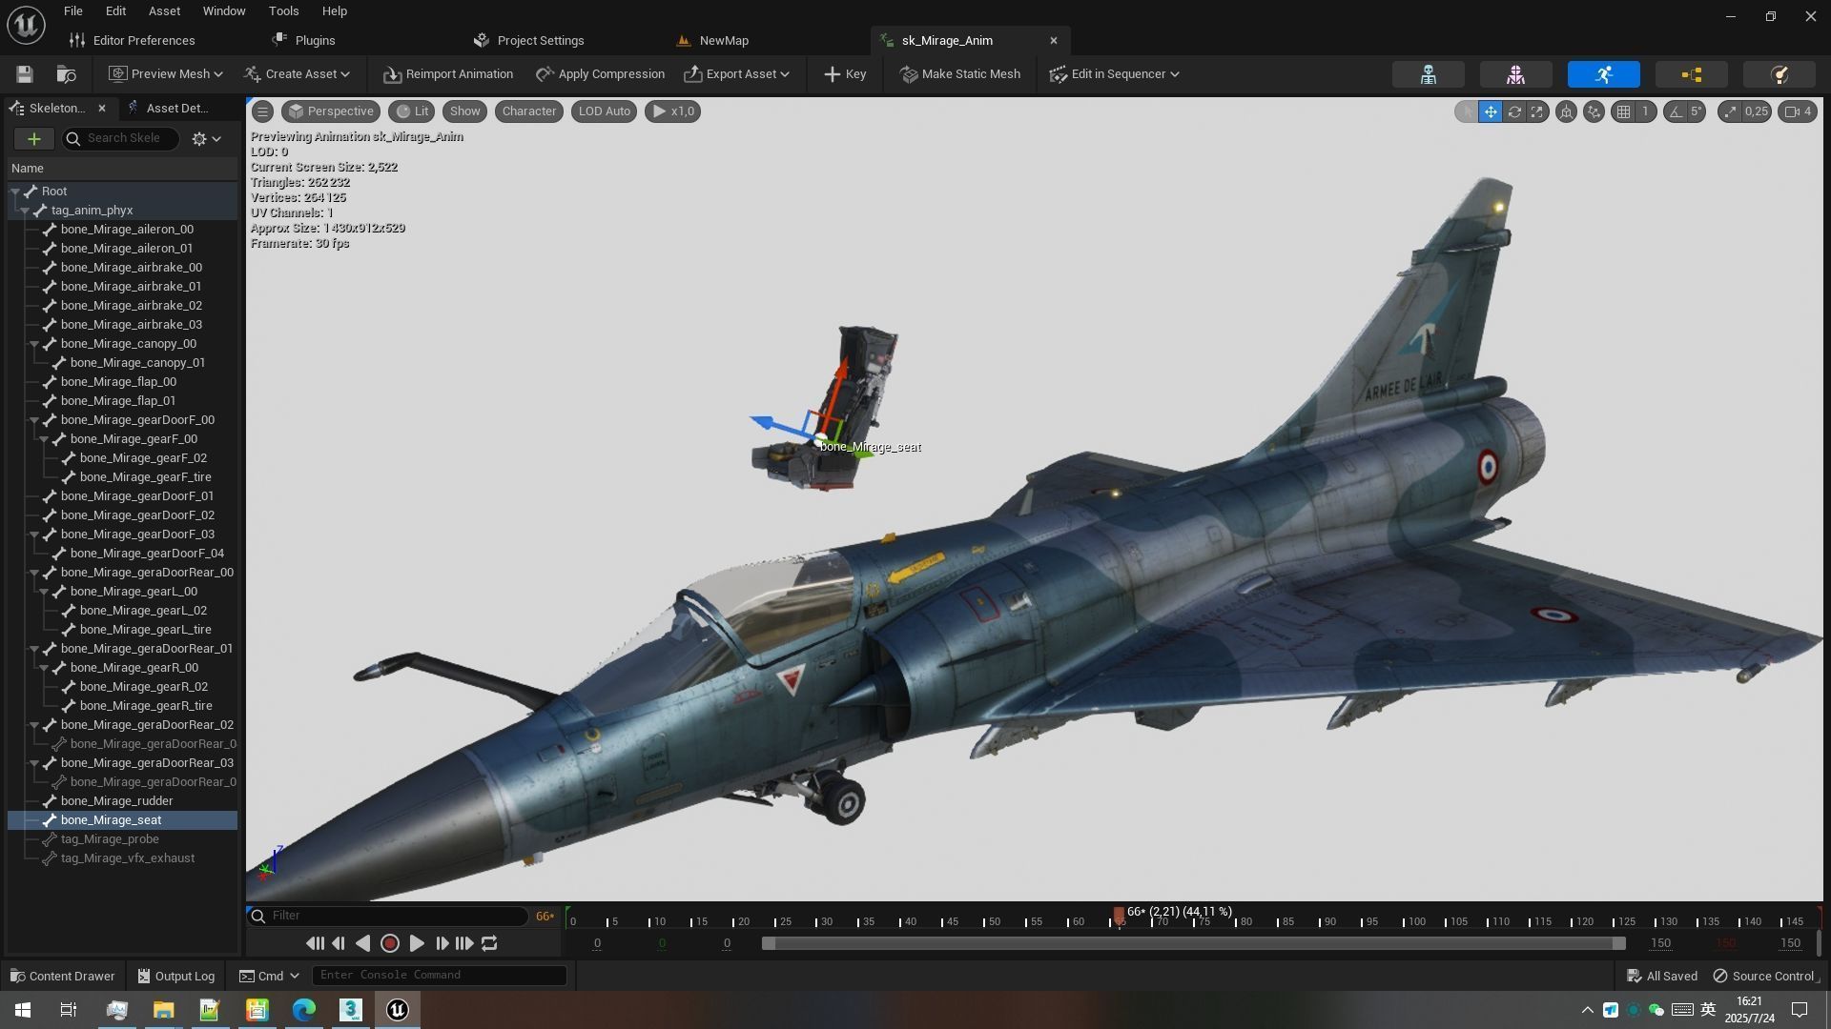The height and width of the screenshot is (1029, 1831).
Task: Switch to Skeleton editor mode icon
Action: pyautogui.click(x=1428, y=74)
